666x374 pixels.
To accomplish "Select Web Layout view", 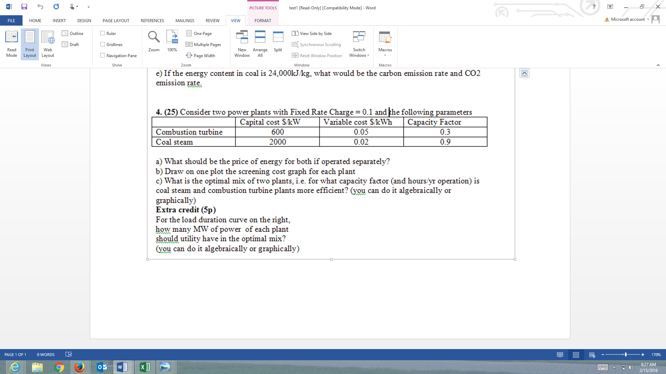I will point(48,44).
